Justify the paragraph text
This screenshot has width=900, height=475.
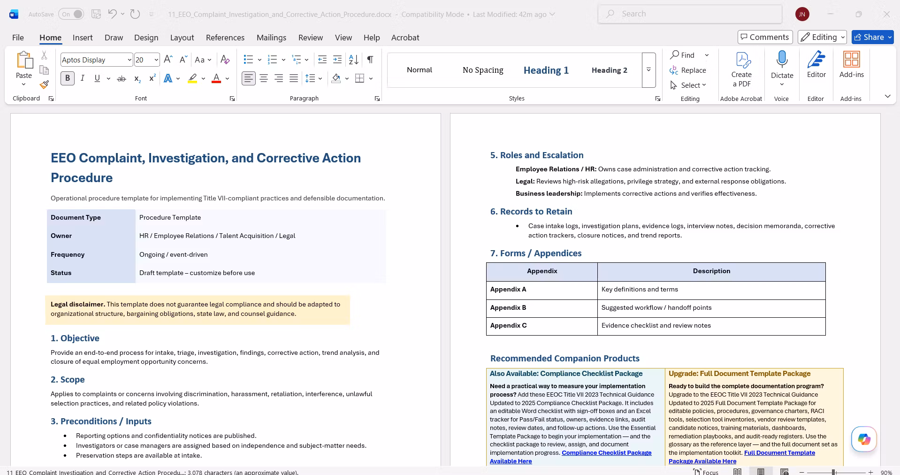[294, 78]
